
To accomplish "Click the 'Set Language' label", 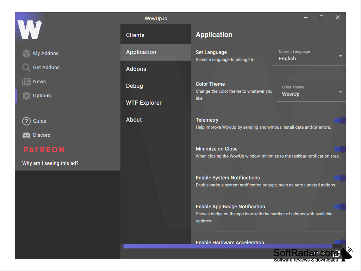I will point(211,52).
